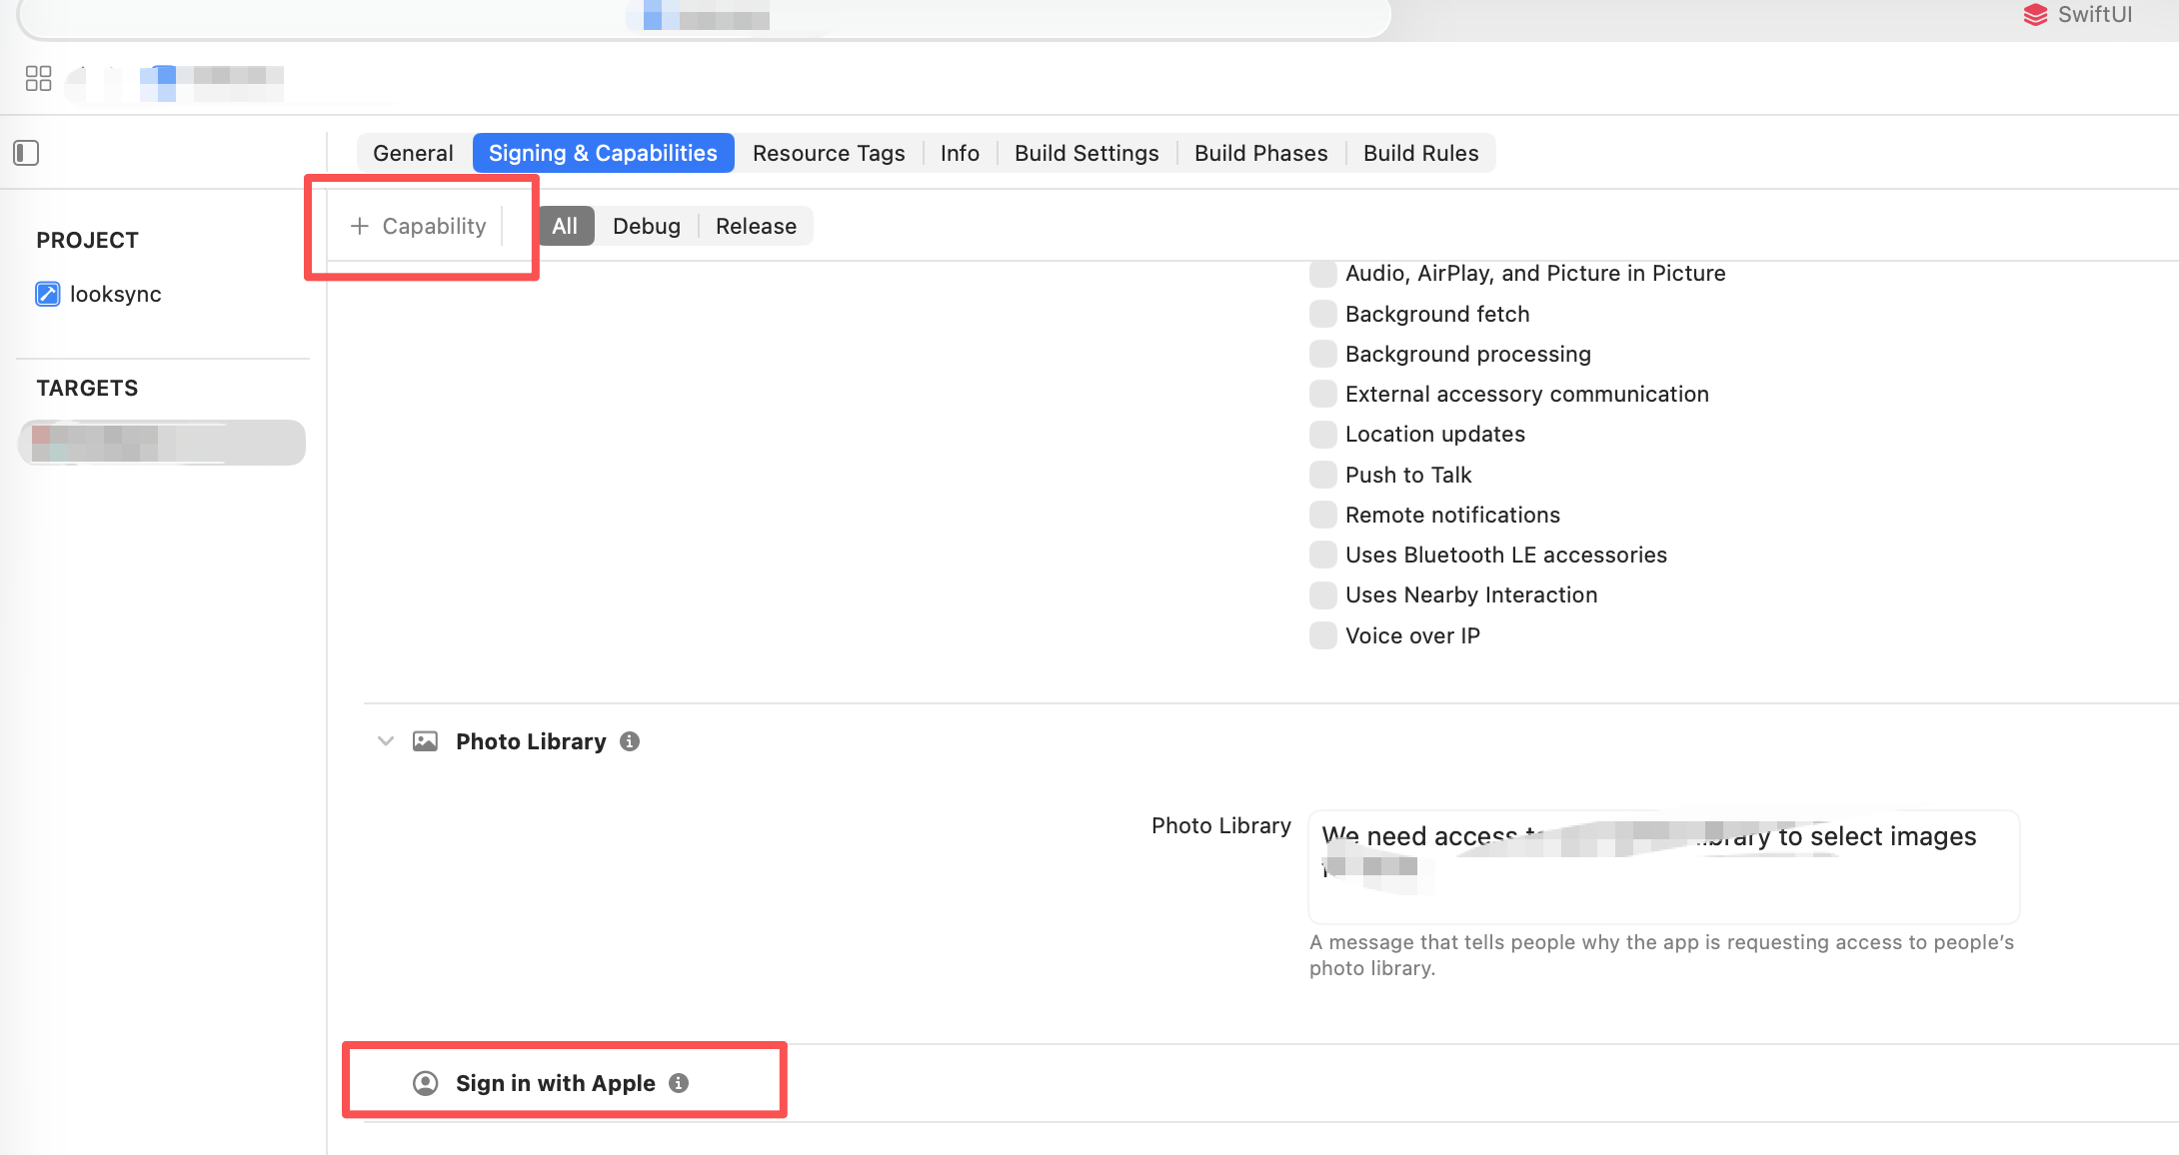Screen dimensions: 2179x1155
Task: Enable the Background fetch checkbox
Action: 1323,314
